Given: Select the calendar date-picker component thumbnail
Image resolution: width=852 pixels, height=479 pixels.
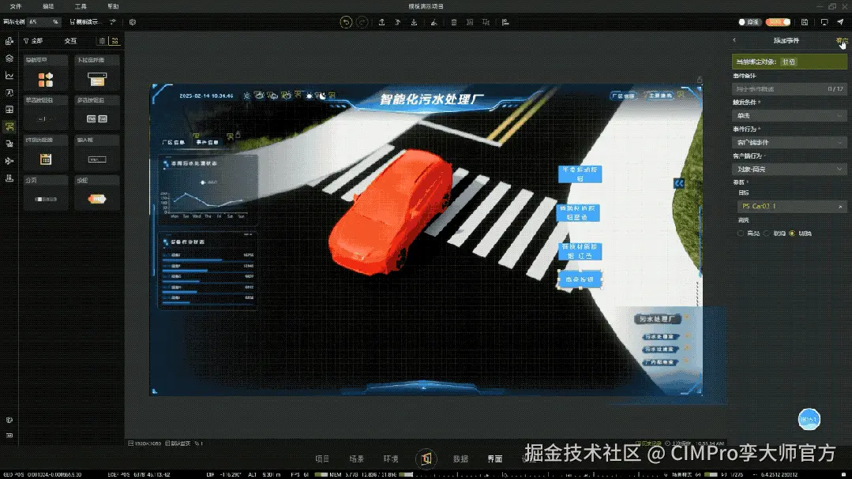Looking at the screenshot, I should (x=46, y=159).
